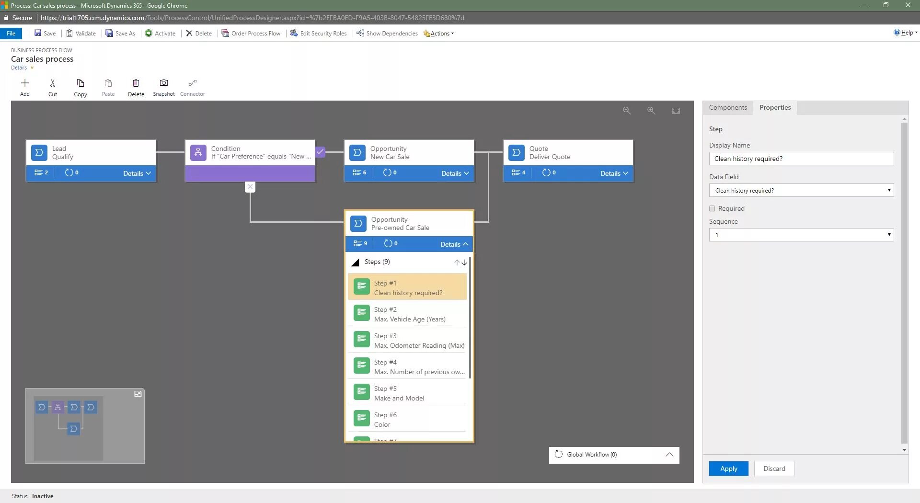Click the Copy icon
Screen dimensions: 920x503
[80, 83]
